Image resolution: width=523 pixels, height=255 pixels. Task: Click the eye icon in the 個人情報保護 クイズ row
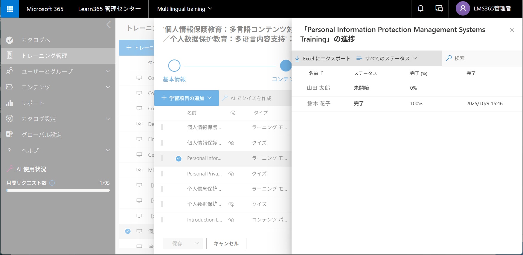(231, 143)
